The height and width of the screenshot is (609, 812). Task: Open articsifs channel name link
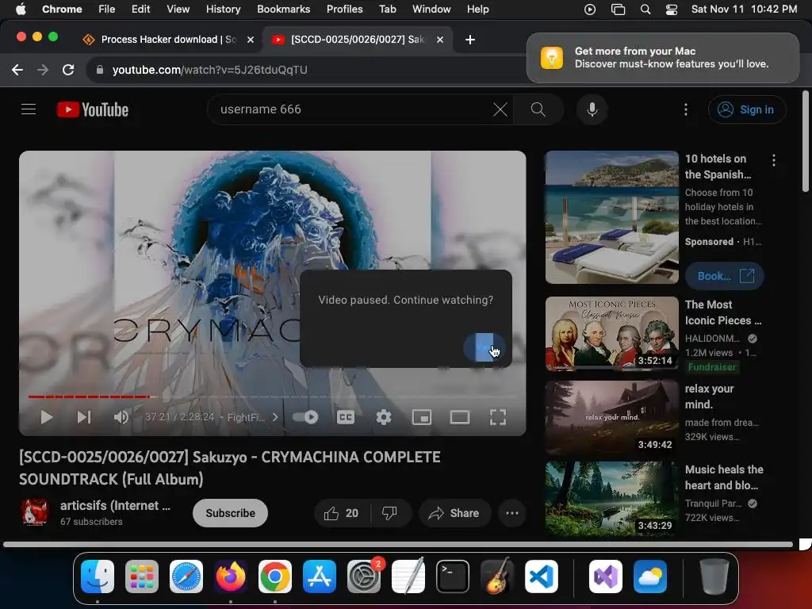point(115,505)
